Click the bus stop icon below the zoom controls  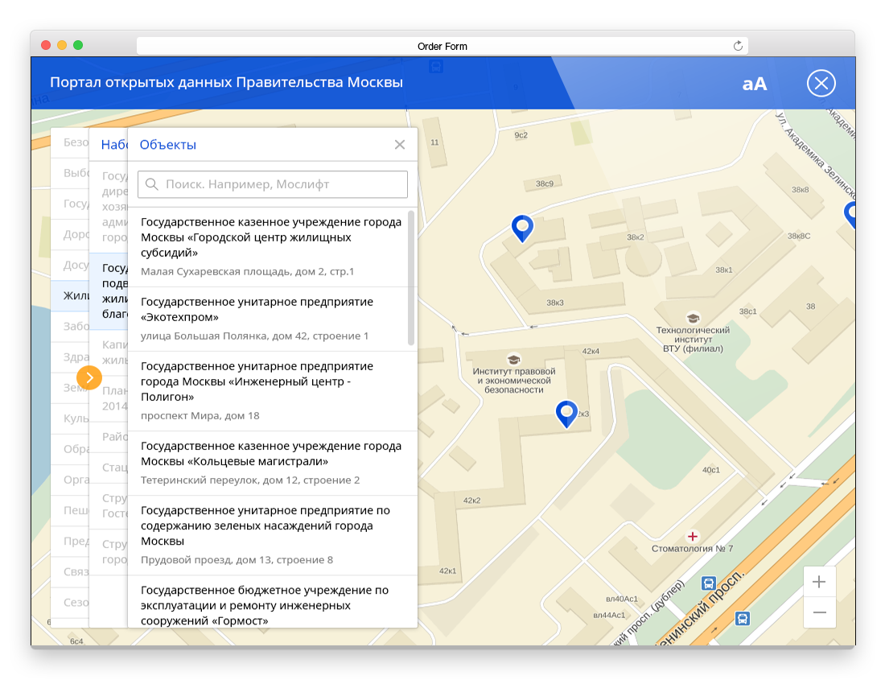[743, 619]
